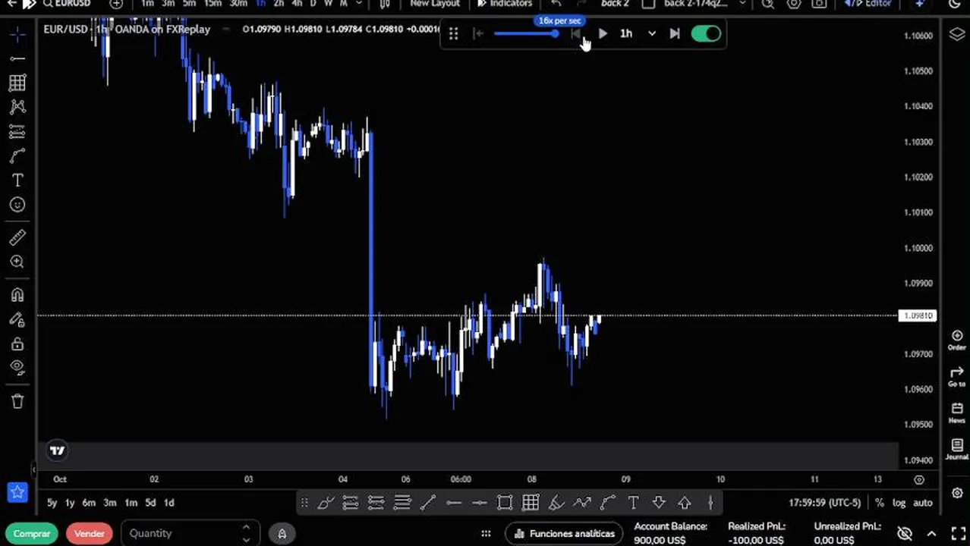
Task: Select the 6m date range
Action: 89,503
